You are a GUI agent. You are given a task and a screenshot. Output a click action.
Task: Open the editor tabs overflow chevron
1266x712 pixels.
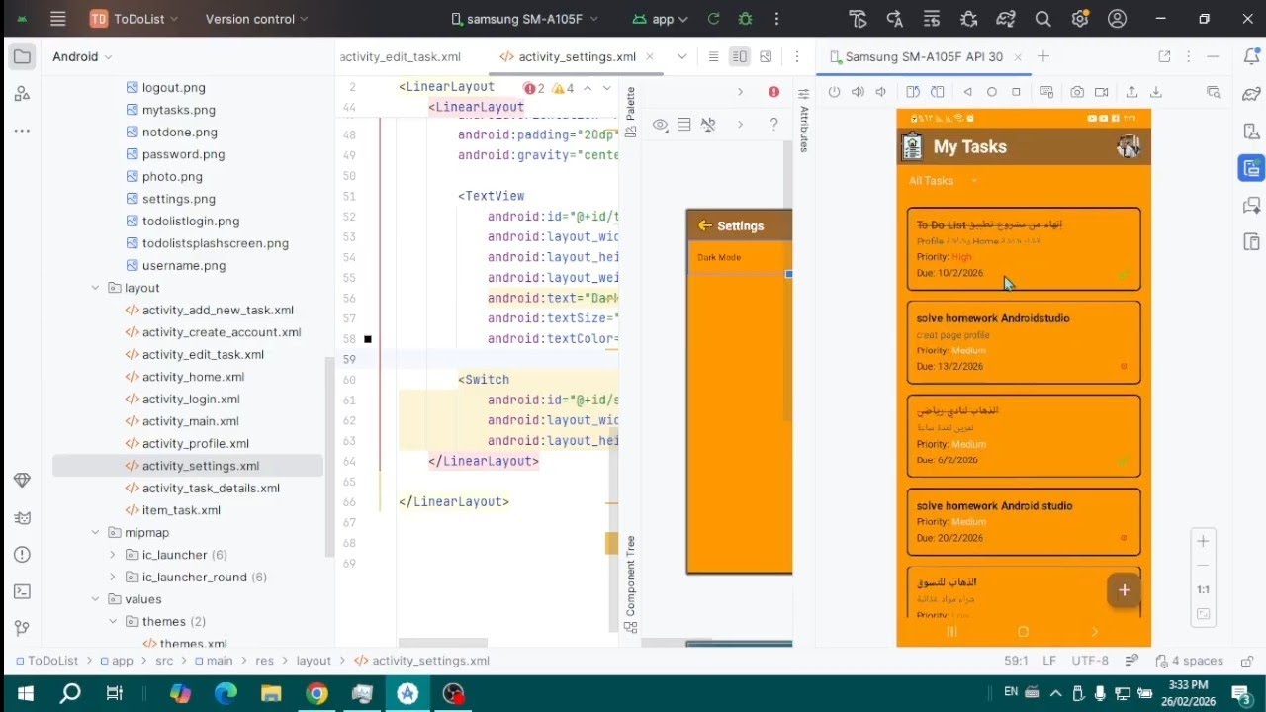pyautogui.click(x=681, y=57)
